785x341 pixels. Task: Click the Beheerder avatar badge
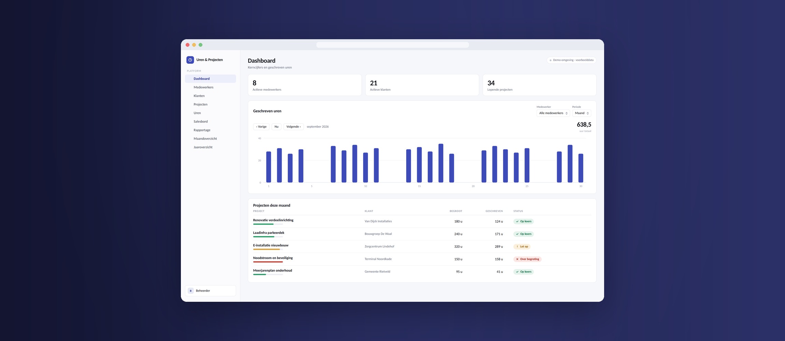coord(190,291)
